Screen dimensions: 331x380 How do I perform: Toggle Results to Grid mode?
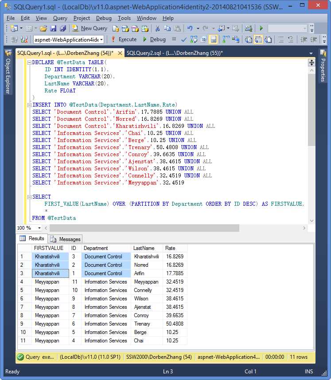258,39
